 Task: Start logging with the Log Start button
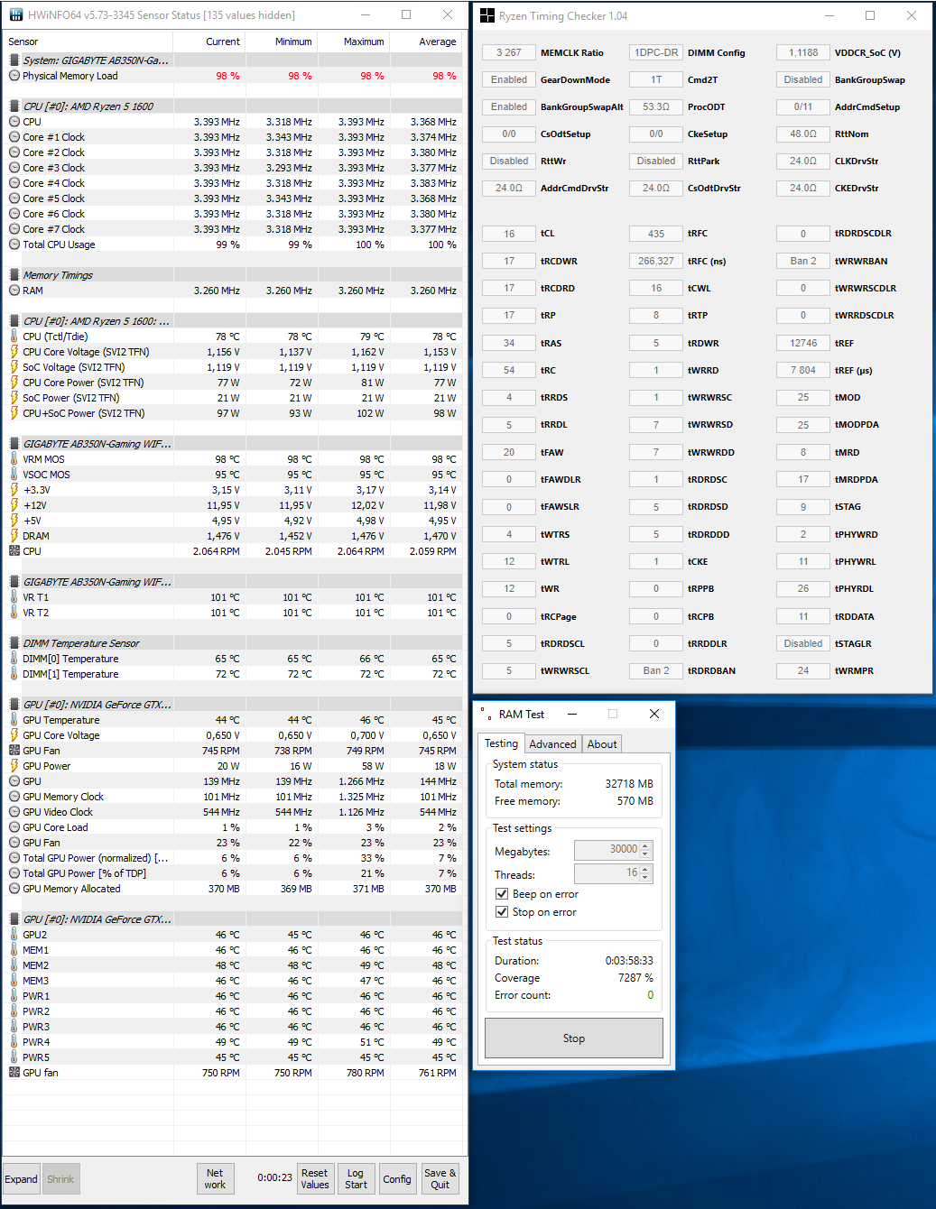coord(356,1178)
